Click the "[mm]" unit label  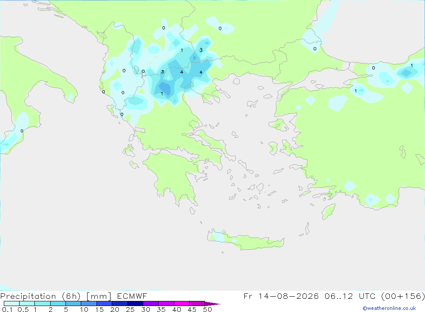click(99, 296)
